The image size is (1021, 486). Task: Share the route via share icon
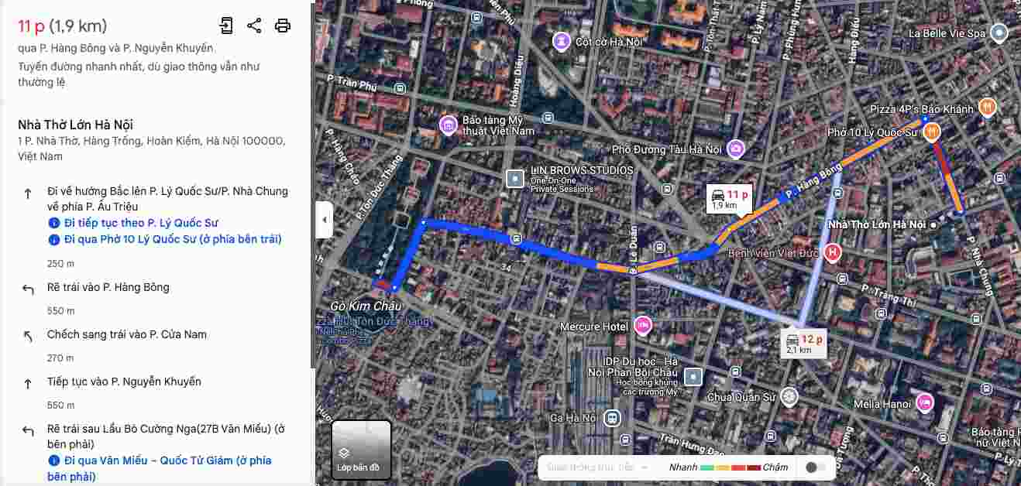(x=254, y=26)
